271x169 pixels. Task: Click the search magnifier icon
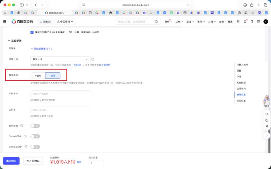(x=156, y=22)
